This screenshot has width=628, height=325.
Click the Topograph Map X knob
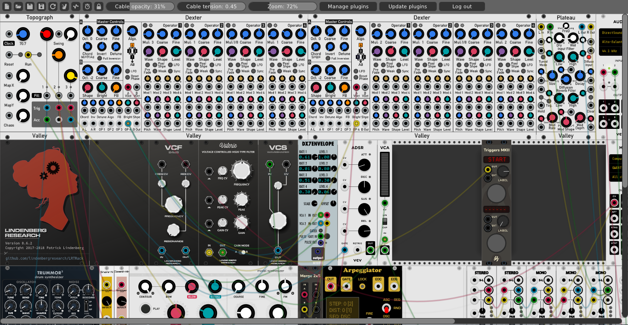[23, 76]
